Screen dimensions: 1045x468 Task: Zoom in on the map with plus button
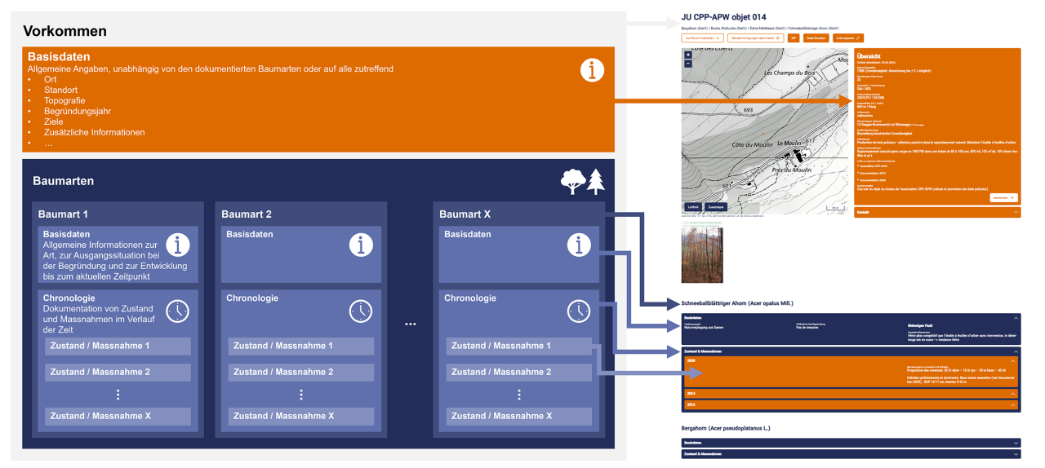688,55
